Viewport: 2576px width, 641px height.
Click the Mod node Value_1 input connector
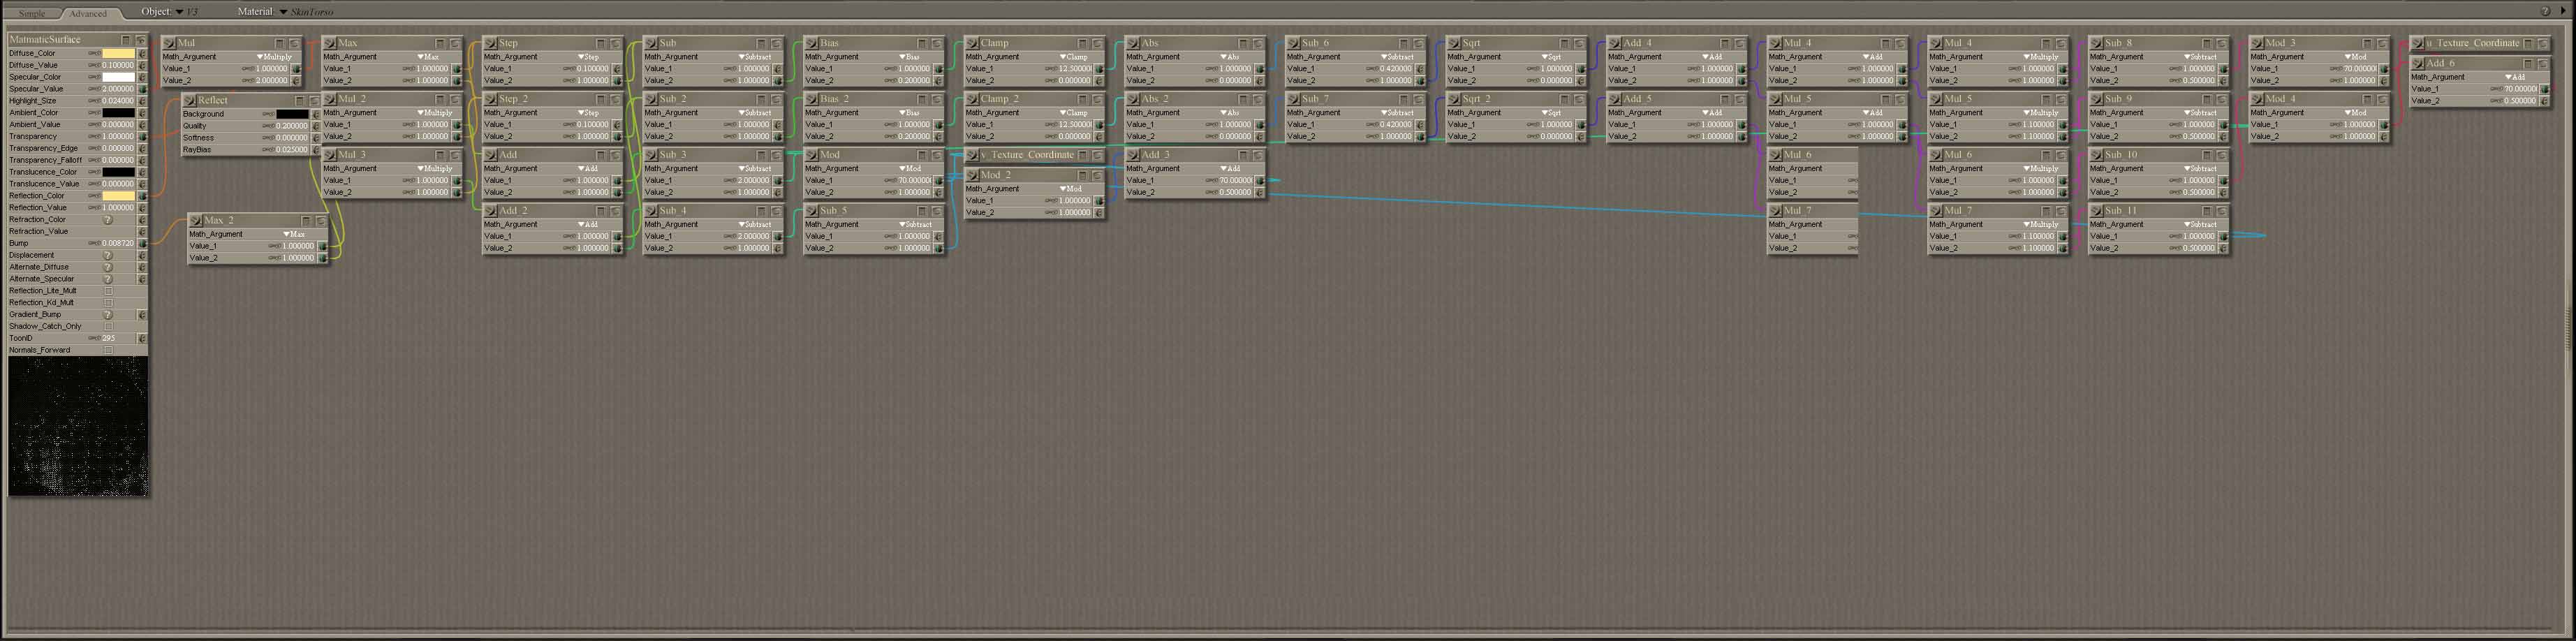(x=938, y=181)
